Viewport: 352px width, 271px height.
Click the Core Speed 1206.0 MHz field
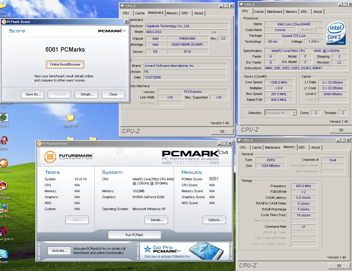coord(279,82)
